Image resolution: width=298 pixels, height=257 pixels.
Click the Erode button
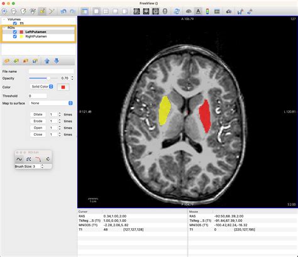(x=38, y=121)
